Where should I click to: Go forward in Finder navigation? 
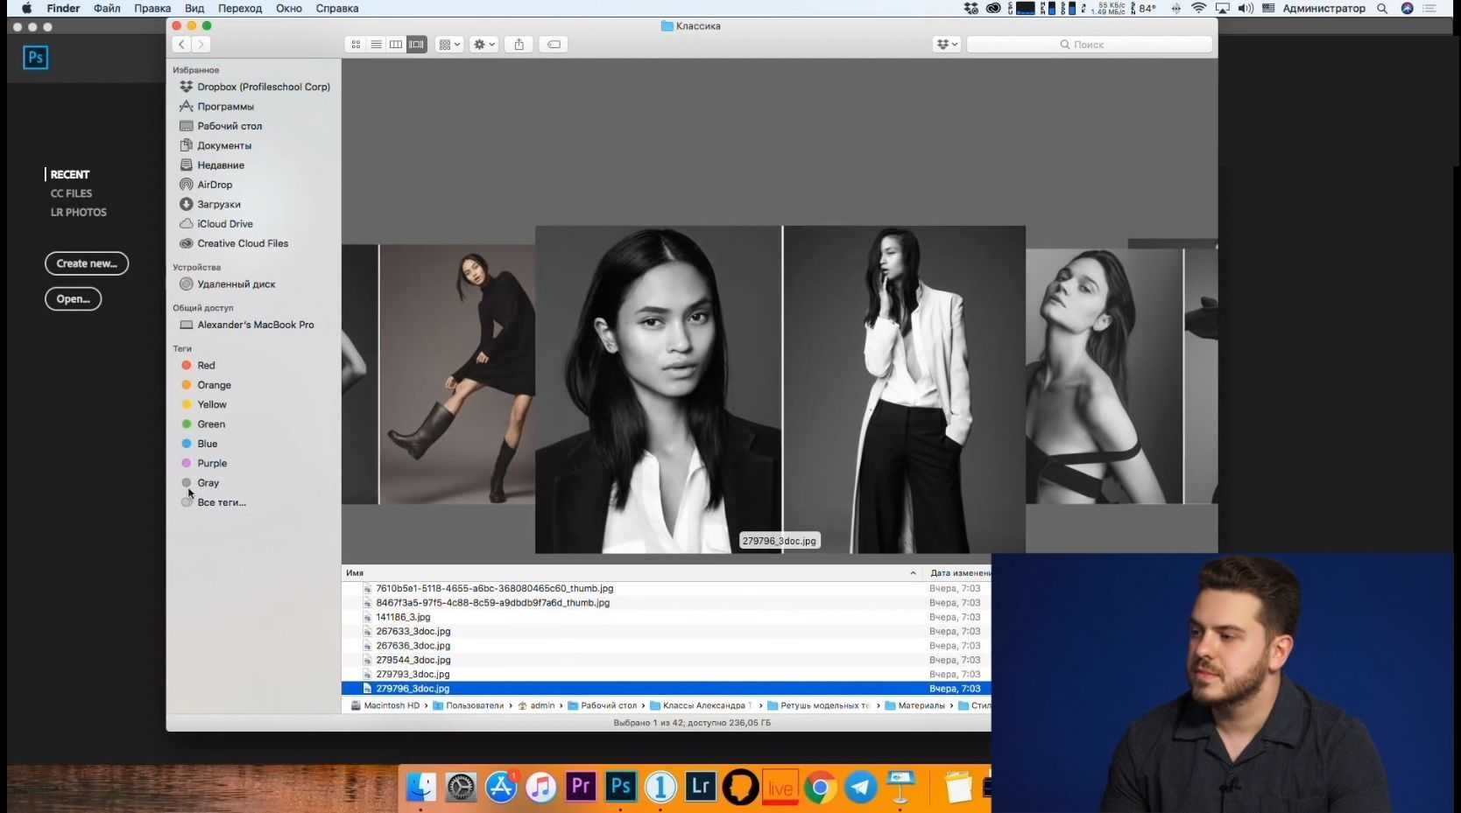coord(201,45)
